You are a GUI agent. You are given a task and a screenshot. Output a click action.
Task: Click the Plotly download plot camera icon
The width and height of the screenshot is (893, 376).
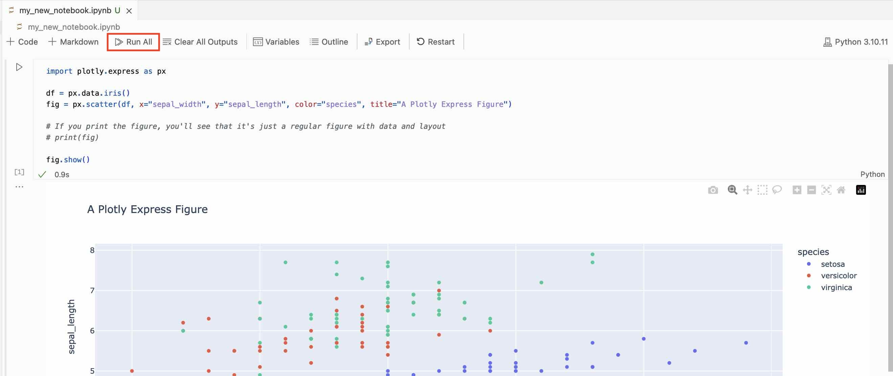pos(713,190)
